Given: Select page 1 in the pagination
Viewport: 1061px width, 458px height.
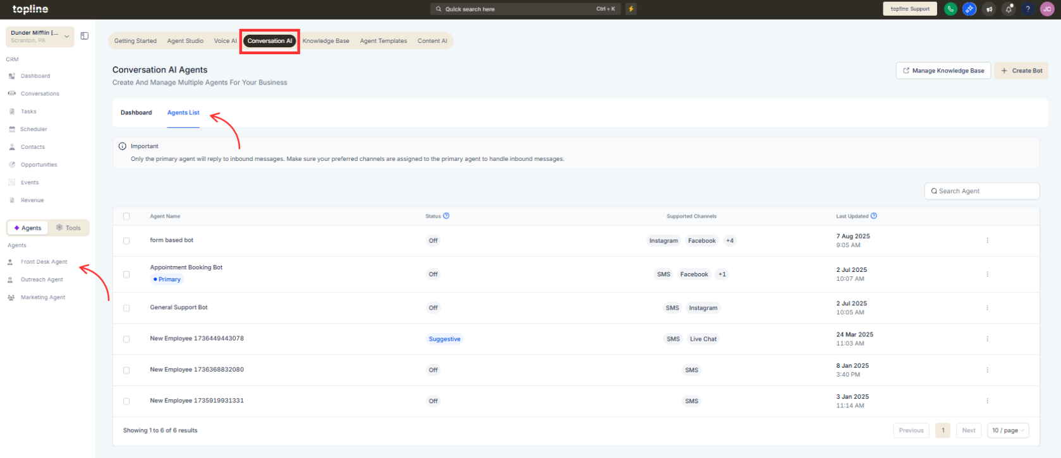Looking at the screenshot, I should pos(943,430).
